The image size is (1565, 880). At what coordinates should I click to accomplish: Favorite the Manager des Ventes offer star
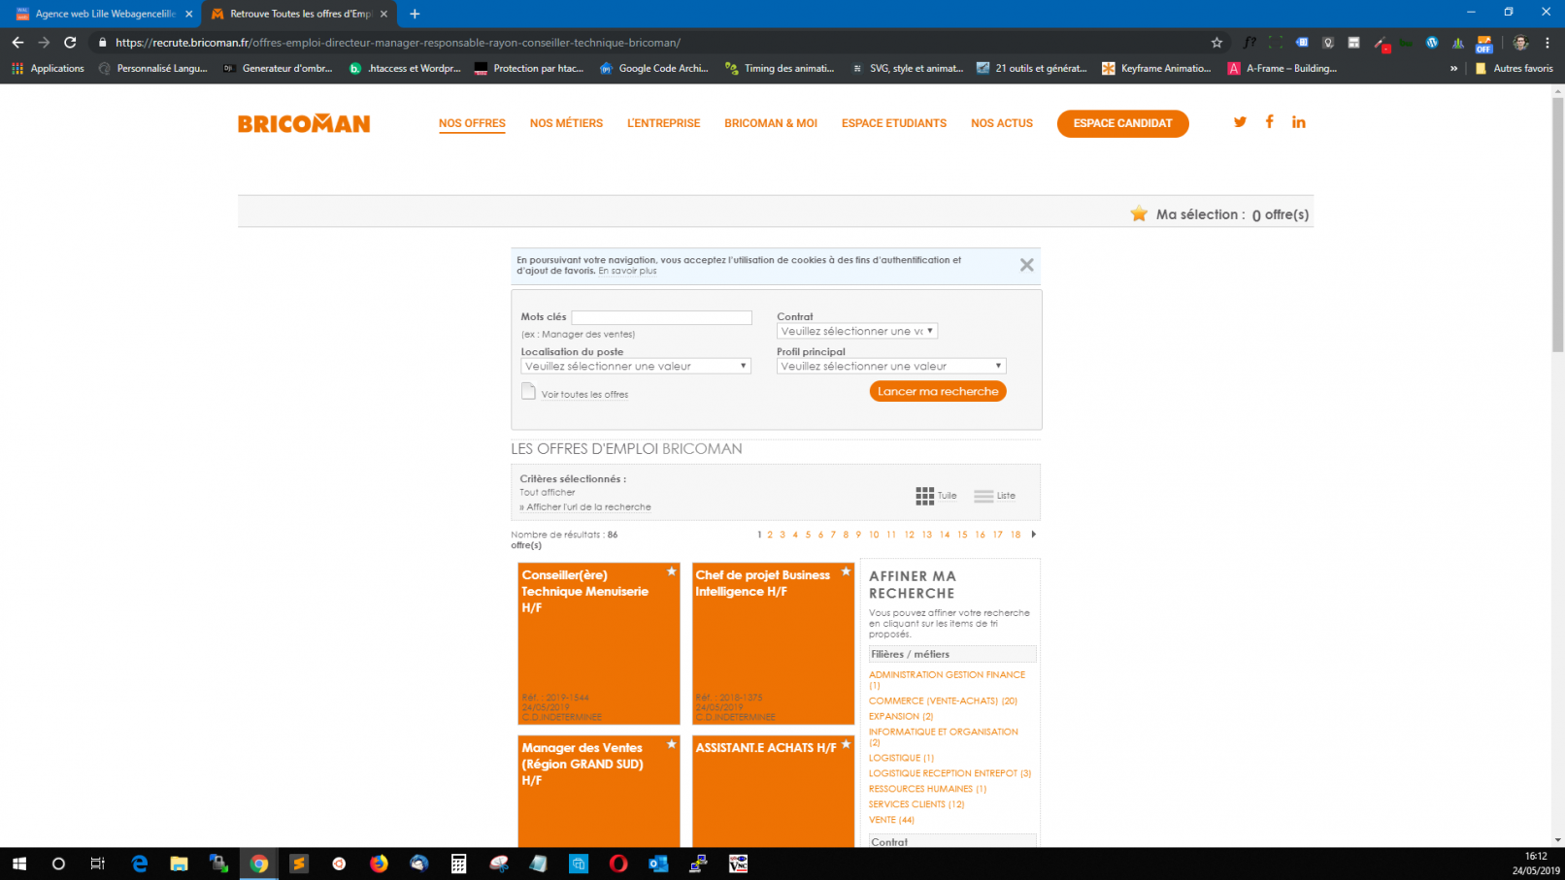pyautogui.click(x=671, y=744)
